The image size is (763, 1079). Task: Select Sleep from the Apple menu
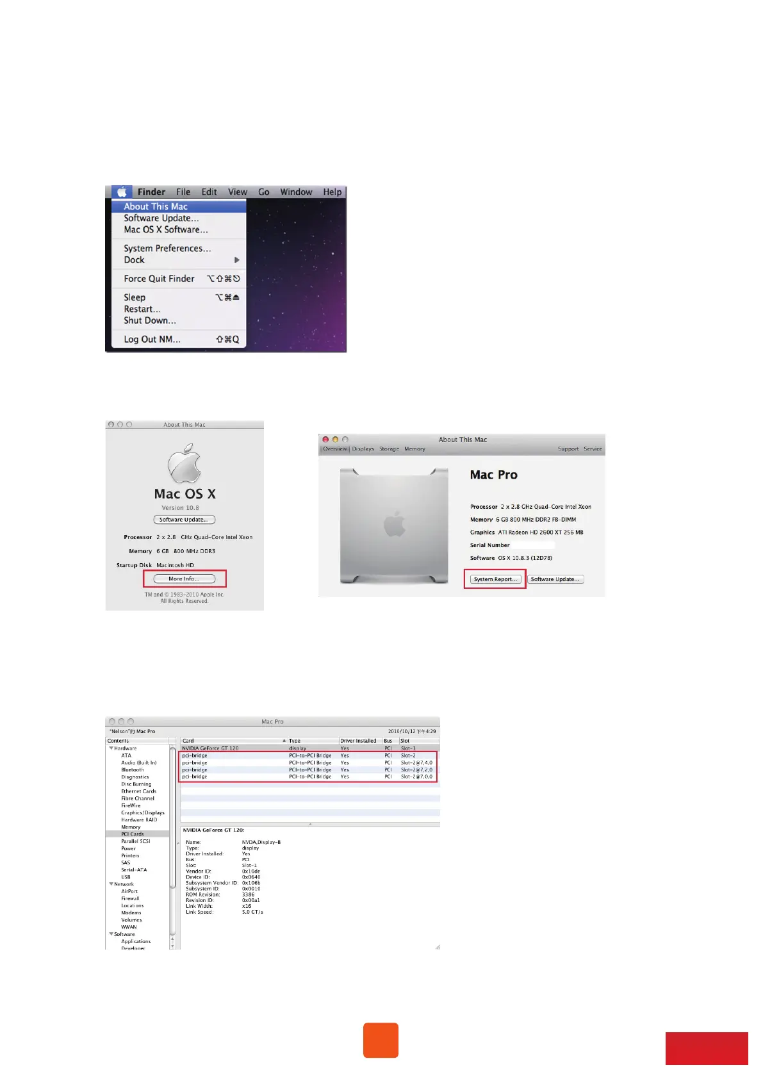coord(179,297)
